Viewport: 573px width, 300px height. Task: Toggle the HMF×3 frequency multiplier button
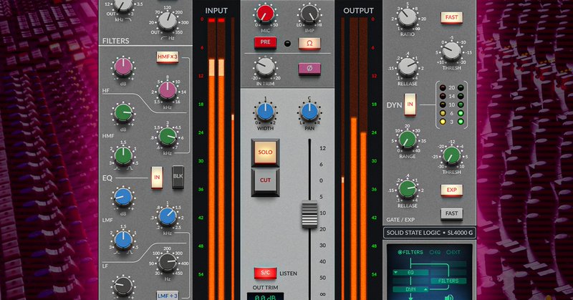tap(168, 57)
